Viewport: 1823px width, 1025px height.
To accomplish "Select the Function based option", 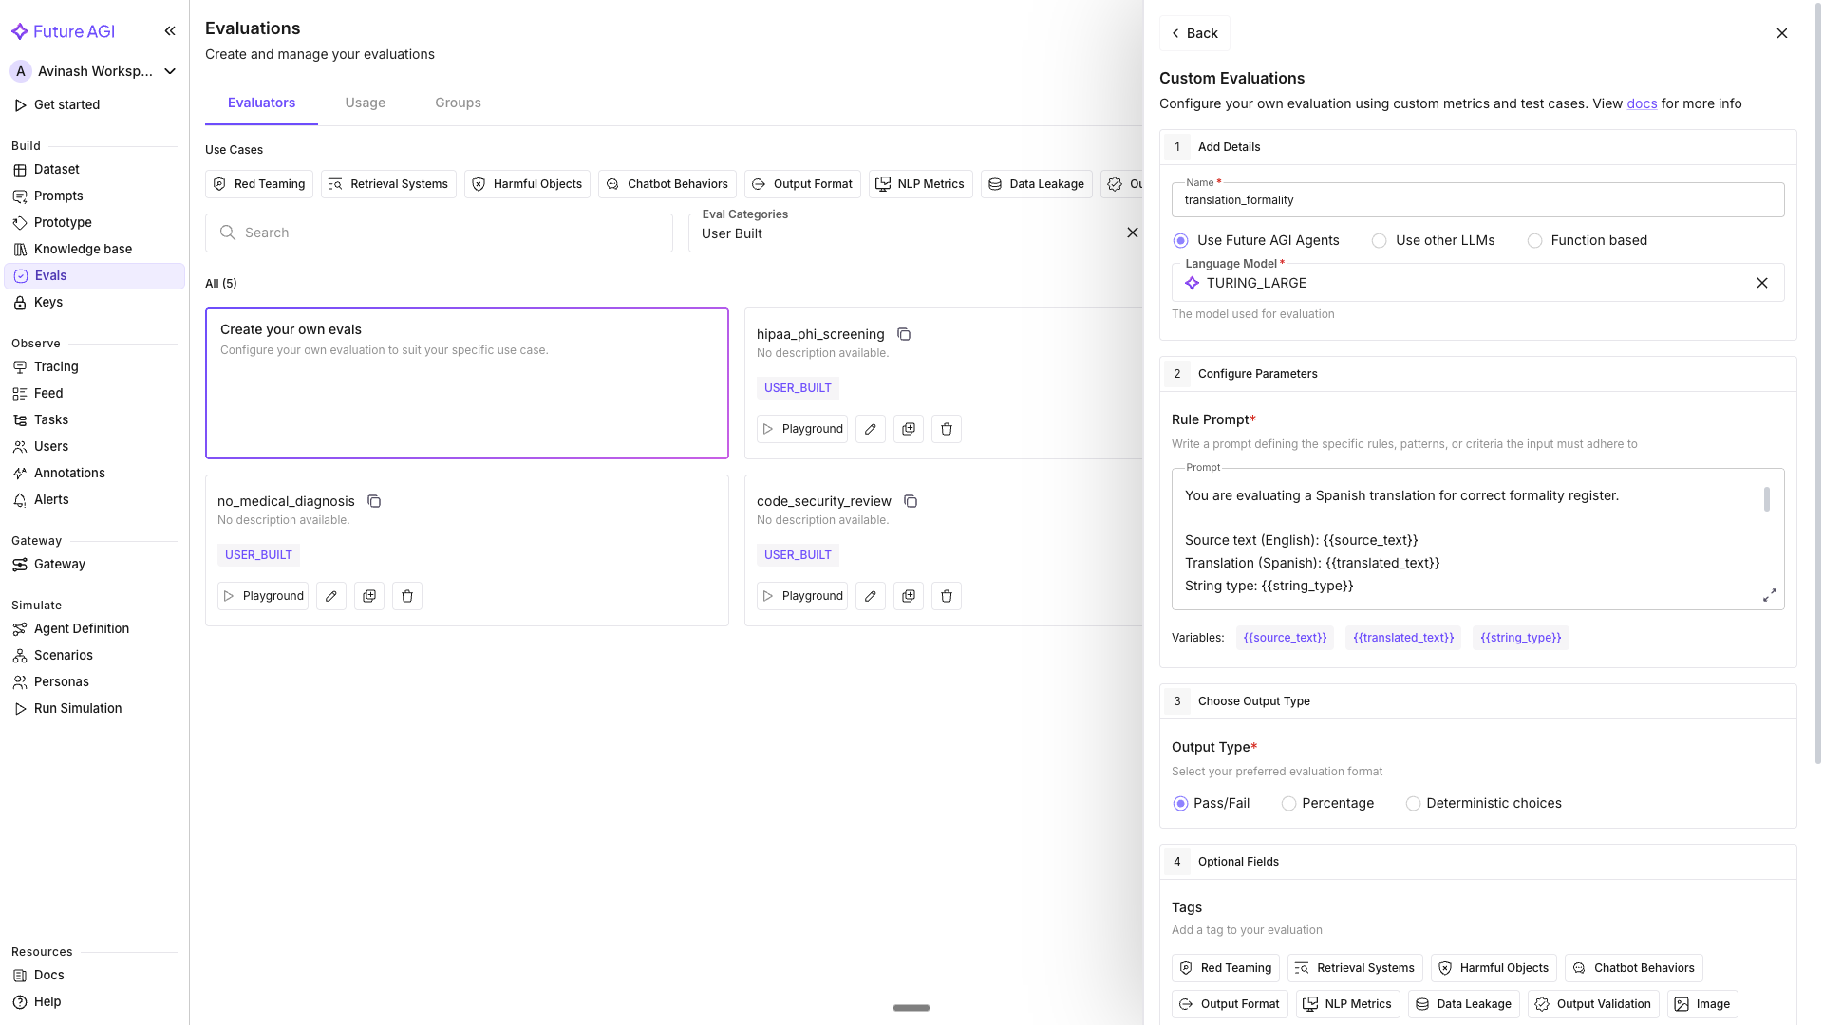I will 1534,241.
